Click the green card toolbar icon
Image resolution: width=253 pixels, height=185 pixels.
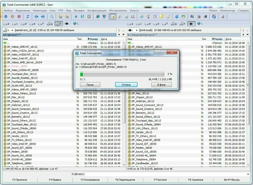[183, 17]
